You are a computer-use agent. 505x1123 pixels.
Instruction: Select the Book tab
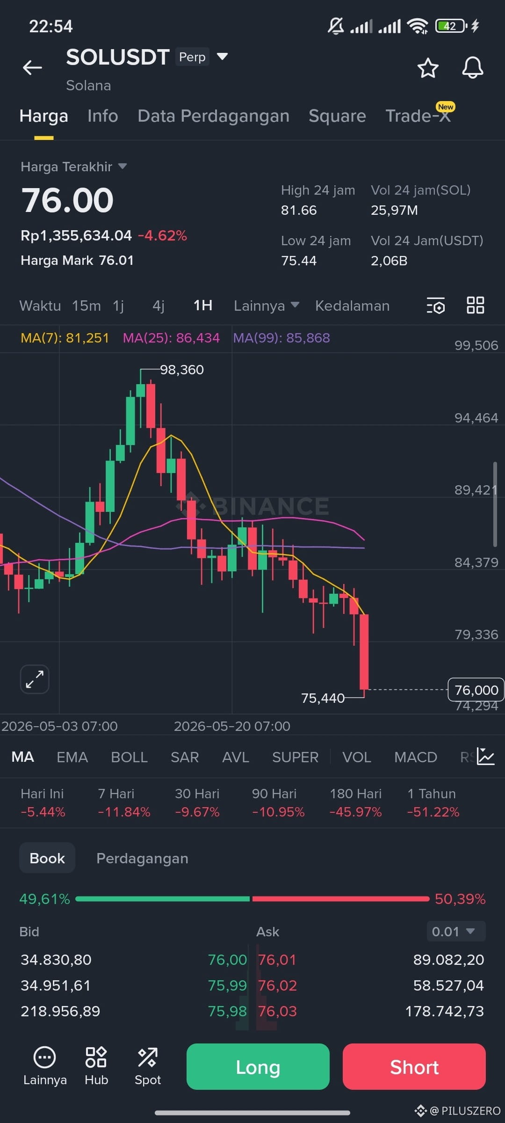(x=47, y=858)
